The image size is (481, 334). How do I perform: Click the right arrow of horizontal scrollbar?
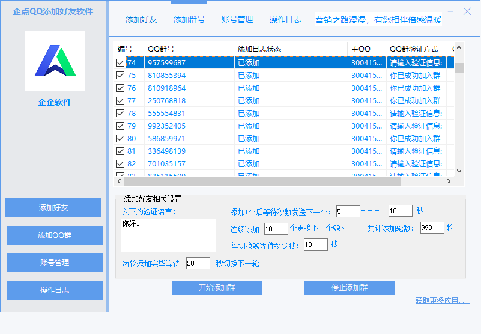click(x=449, y=181)
